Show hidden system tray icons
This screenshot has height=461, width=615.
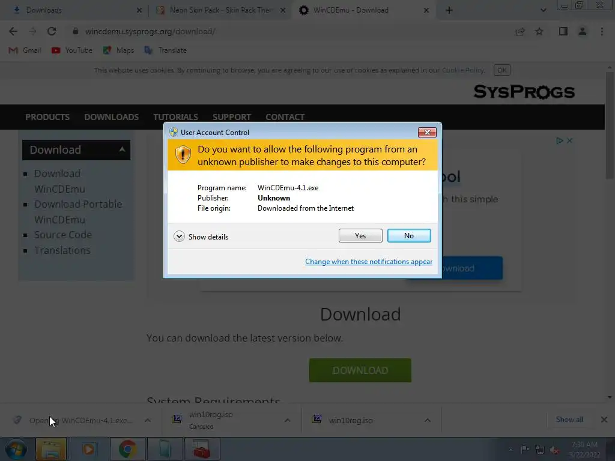tap(510, 450)
